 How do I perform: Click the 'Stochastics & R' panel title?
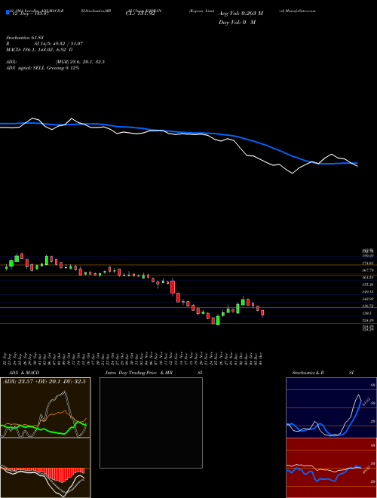(308, 373)
